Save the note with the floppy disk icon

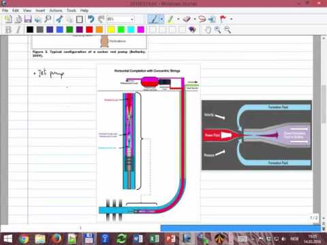28,19
